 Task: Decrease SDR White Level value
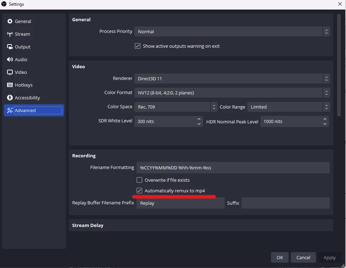[x=199, y=124]
